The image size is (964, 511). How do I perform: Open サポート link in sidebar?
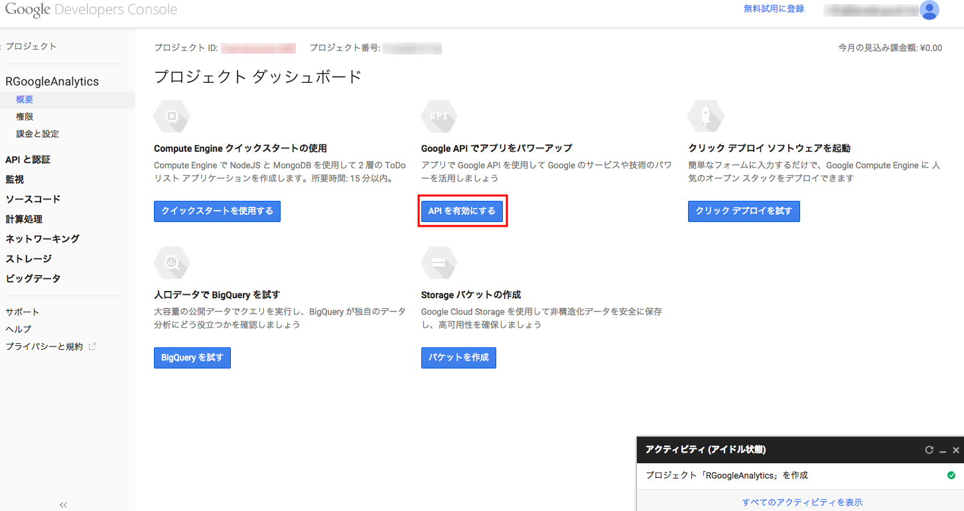click(x=23, y=312)
